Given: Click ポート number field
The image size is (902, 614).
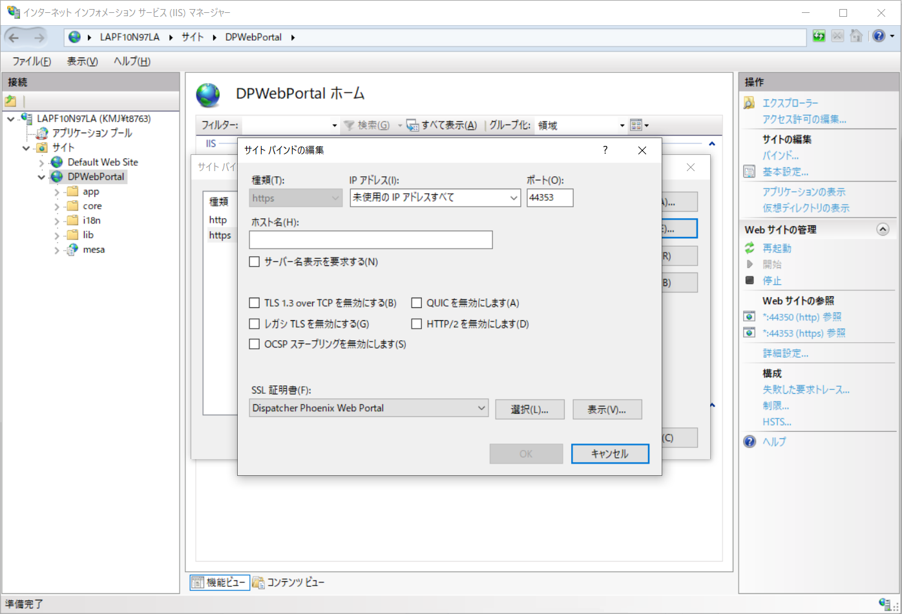Looking at the screenshot, I should pos(550,198).
